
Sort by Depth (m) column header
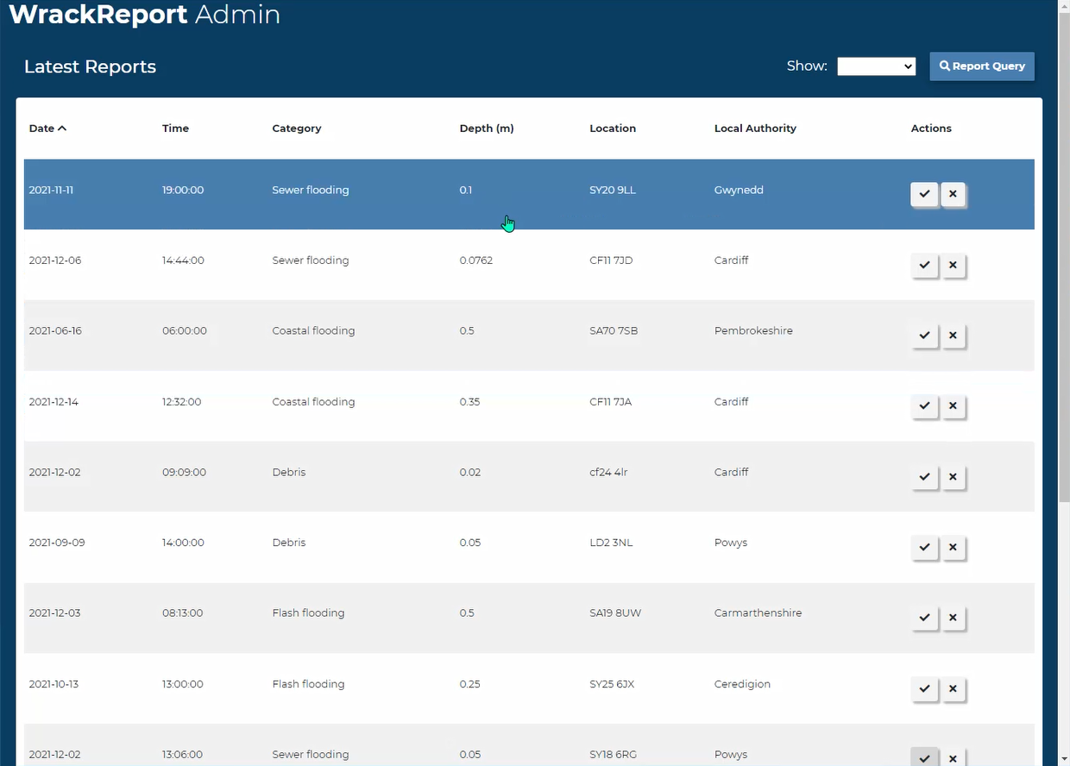pyautogui.click(x=486, y=129)
